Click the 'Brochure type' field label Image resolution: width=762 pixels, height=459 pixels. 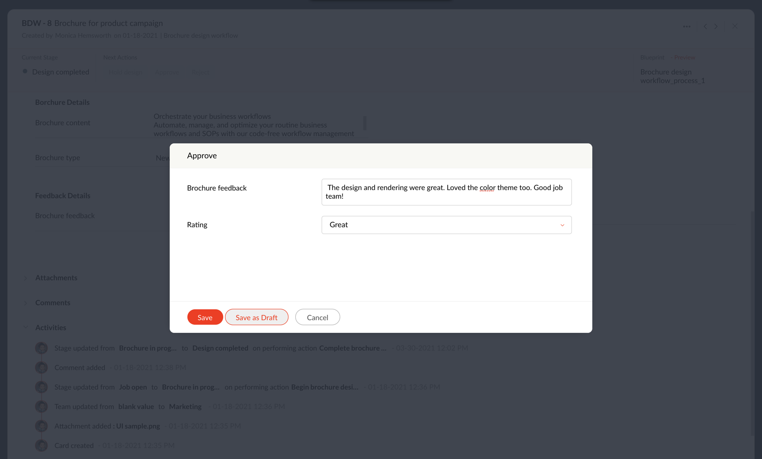point(58,158)
